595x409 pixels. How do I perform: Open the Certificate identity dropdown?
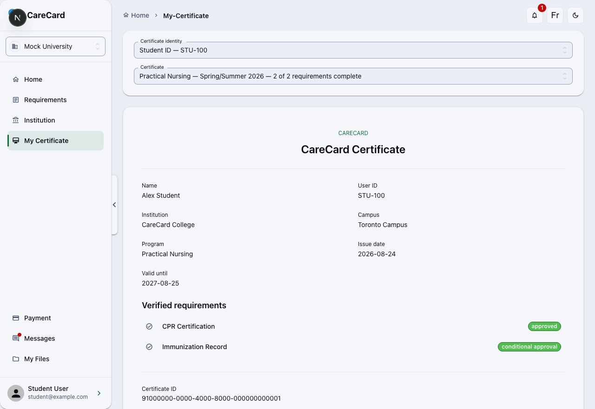click(353, 50)
